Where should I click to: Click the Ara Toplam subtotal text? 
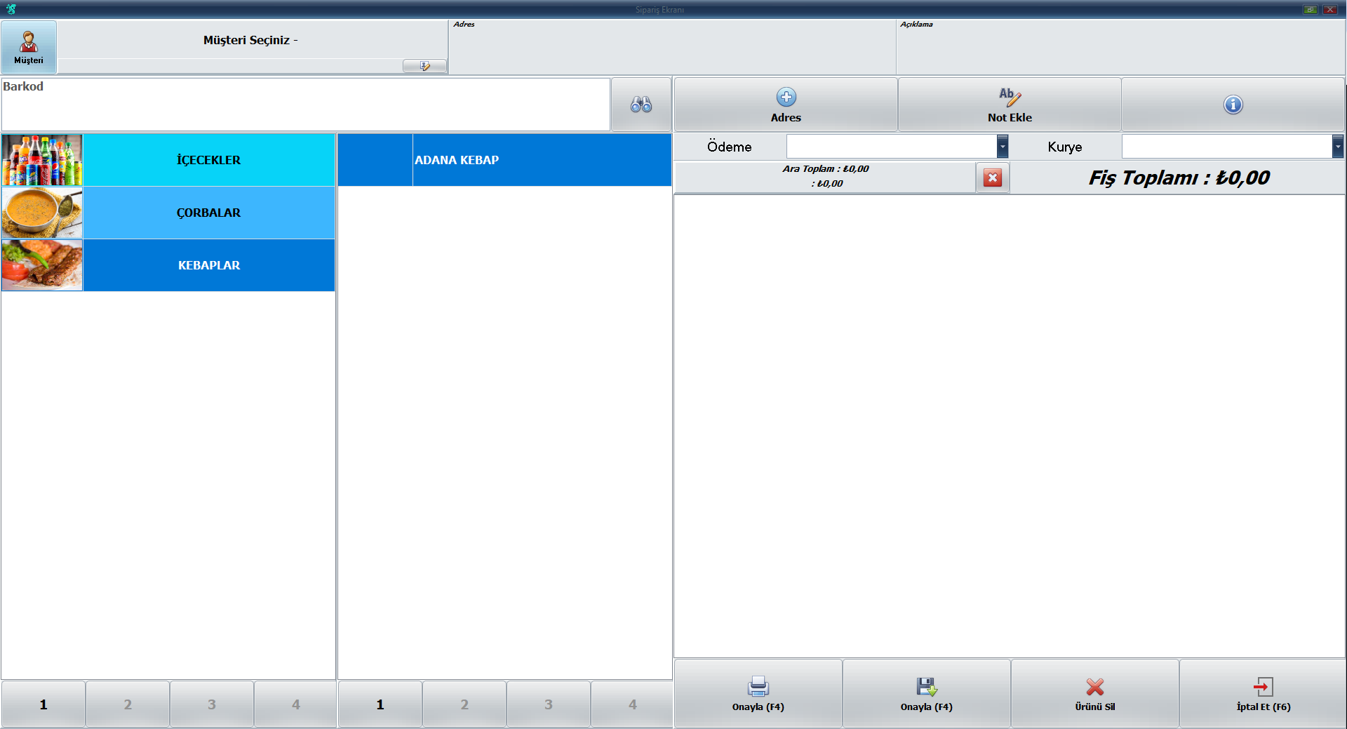point(826,169)
